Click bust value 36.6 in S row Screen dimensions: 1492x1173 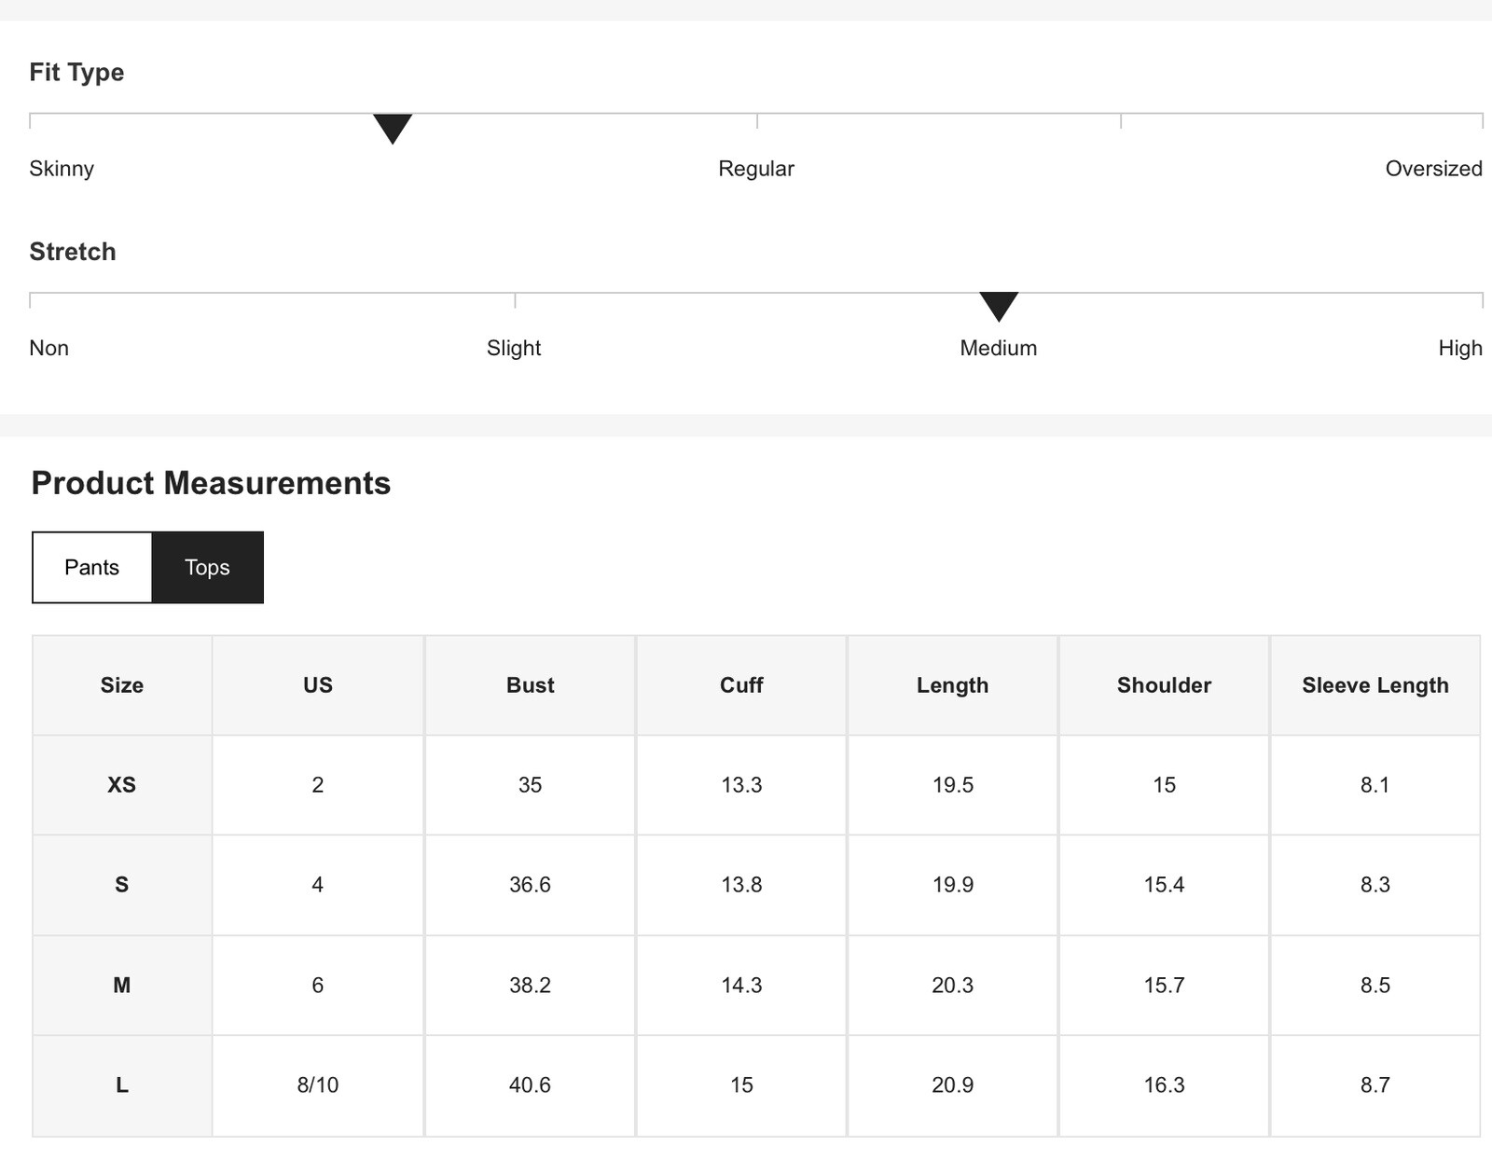click(x=530, y=885)
